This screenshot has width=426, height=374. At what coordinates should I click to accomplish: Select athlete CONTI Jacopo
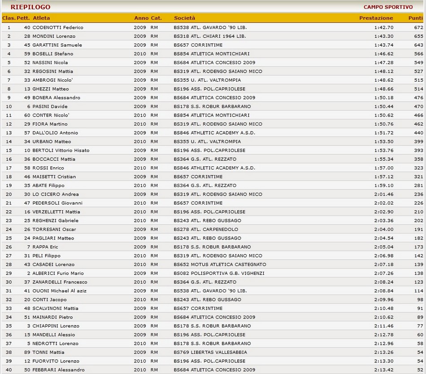[49, 300]
